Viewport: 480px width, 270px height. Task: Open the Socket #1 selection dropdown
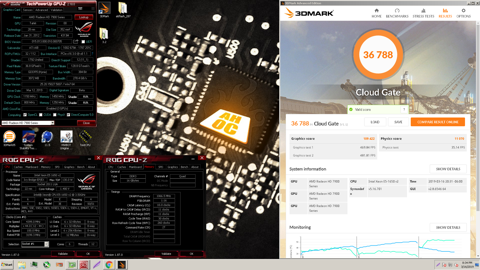(46, 244)
